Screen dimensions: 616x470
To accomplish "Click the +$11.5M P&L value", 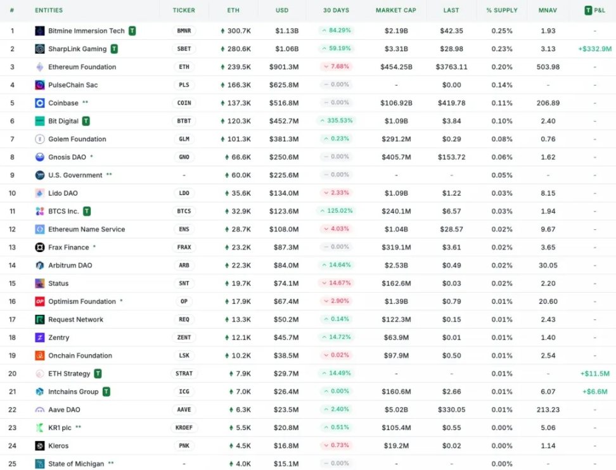I will pos(595,374).
